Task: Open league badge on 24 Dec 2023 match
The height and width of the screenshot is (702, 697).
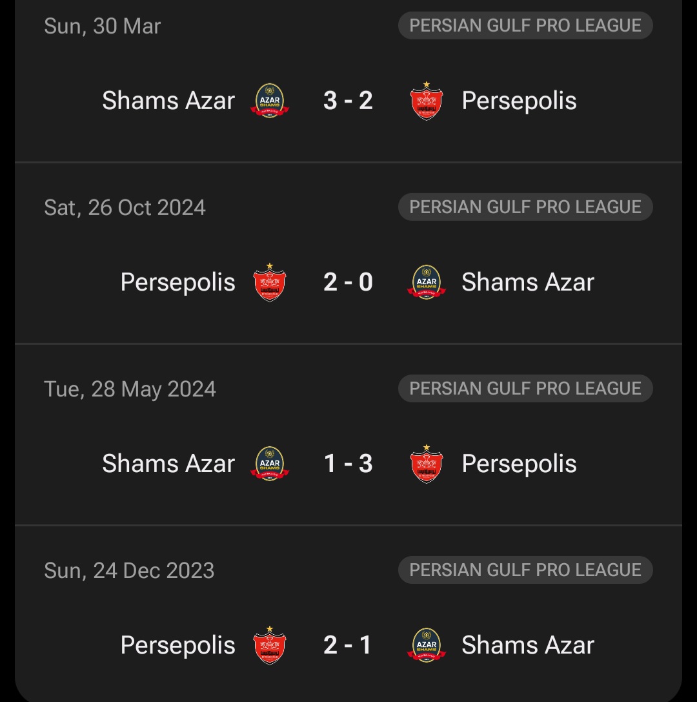Action: 525,570
